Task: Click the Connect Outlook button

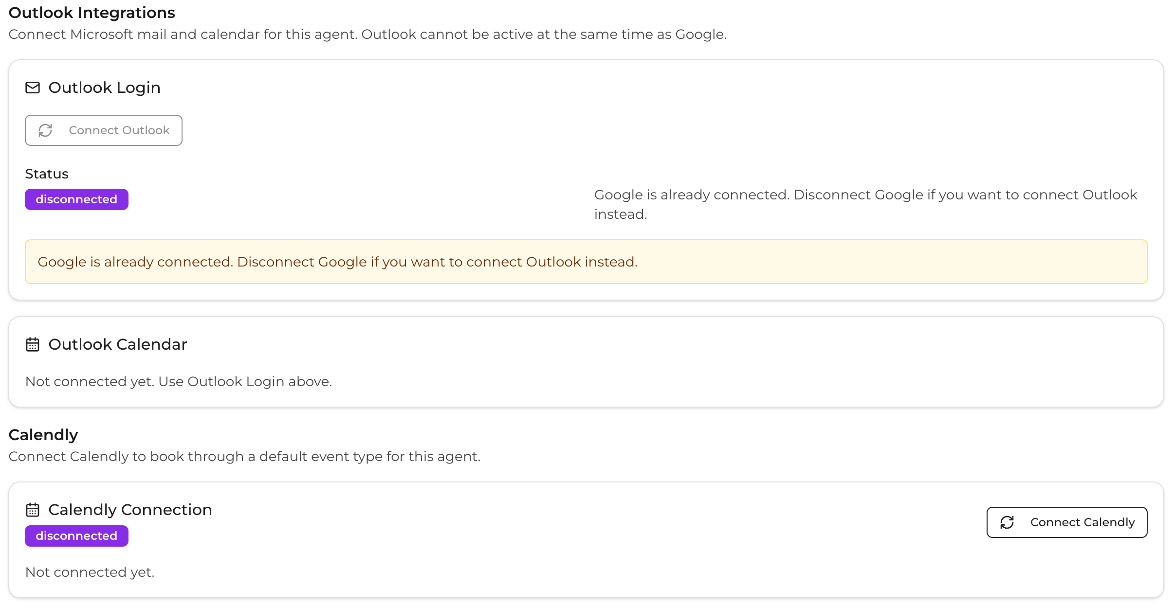Action: pyautogui.click(x=104, y=130)
